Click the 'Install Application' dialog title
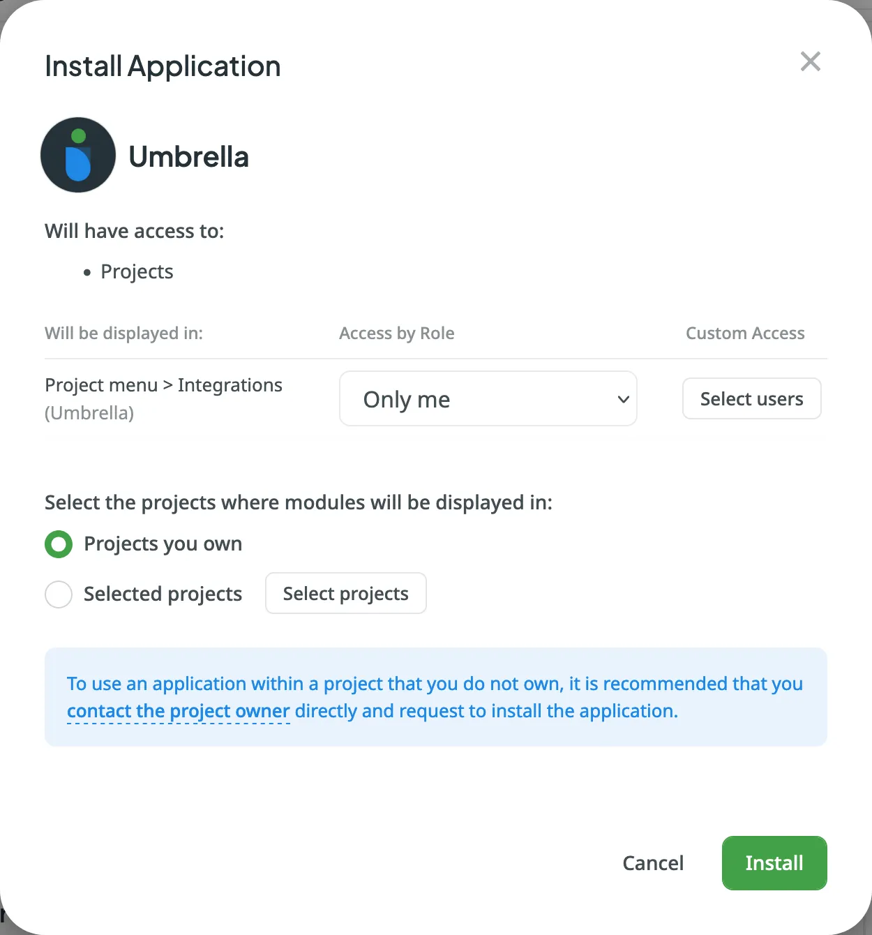872x935 pixels. (163, 66)
